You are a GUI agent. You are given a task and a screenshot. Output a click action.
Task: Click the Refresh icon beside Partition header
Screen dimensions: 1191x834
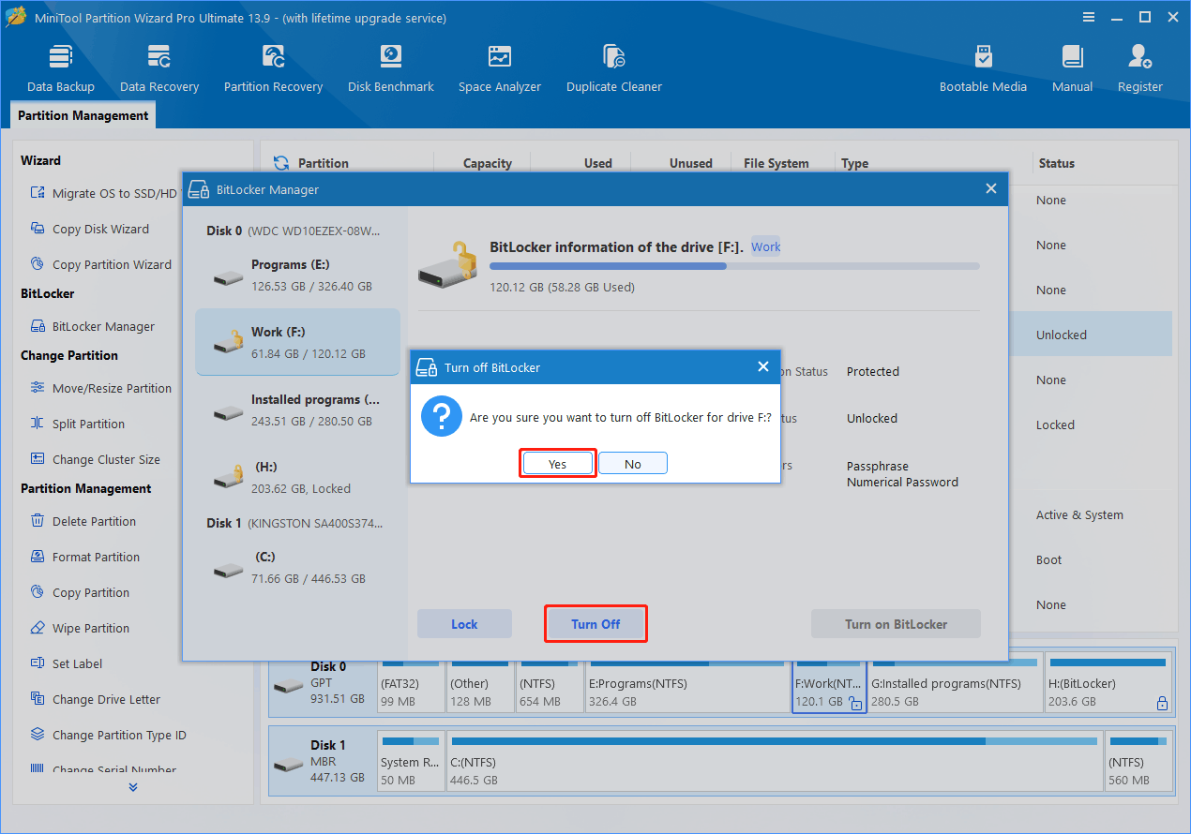(x=280, y=163)
